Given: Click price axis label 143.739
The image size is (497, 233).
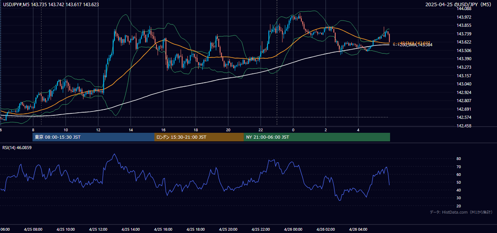Looking at the screenshot, I should [464, 34].
